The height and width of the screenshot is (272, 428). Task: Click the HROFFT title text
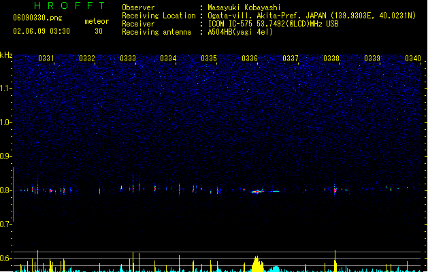point(70,5)
